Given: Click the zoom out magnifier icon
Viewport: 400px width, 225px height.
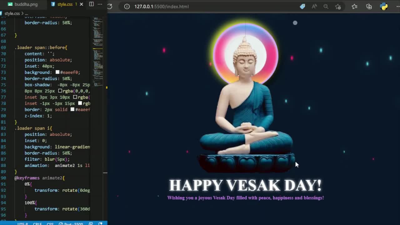Looking at the screenshot, I should coord(326,6).
